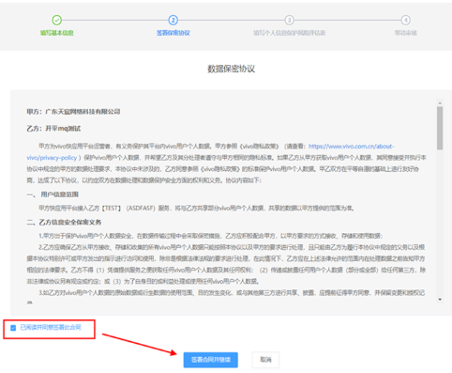Click the agreement scrollbar thumb
Screen dimensions: 452x373
click(440, 128)
